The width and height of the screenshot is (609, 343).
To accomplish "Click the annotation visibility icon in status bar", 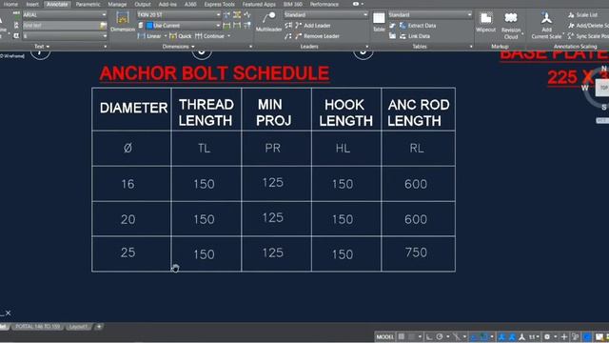I will (x=501, y=336).
